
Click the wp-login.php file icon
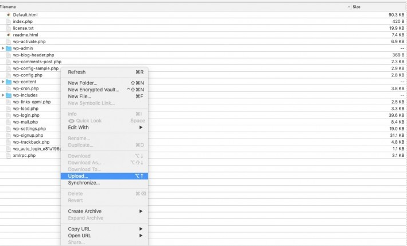click(x=9, y=116)
